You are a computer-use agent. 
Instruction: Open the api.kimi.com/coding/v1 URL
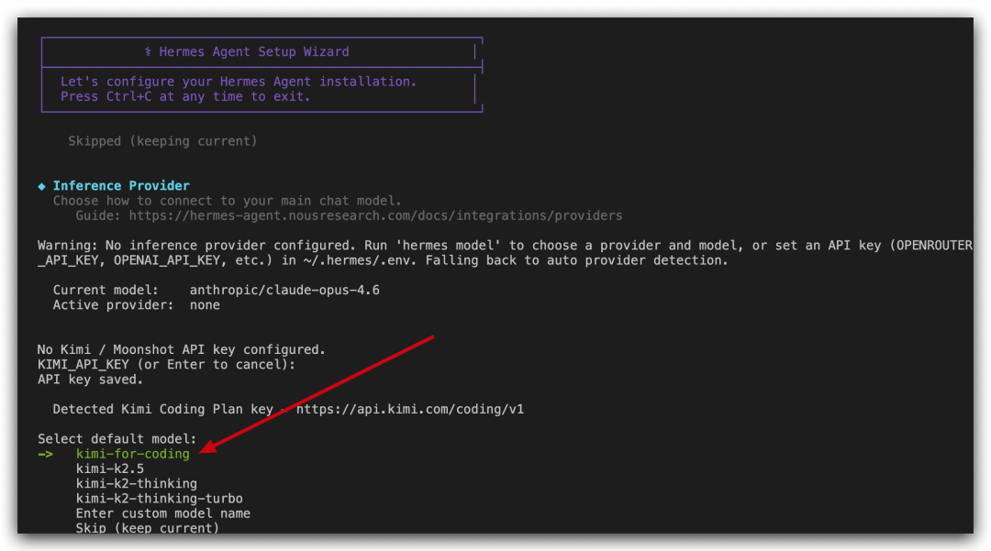coord(410,409)
